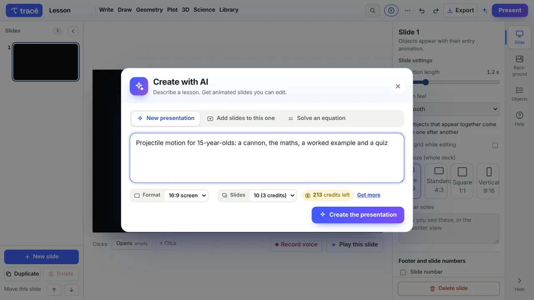Screen dimensions: 534x300
Task: Click the trace logo button
Action: click(24, 10)
